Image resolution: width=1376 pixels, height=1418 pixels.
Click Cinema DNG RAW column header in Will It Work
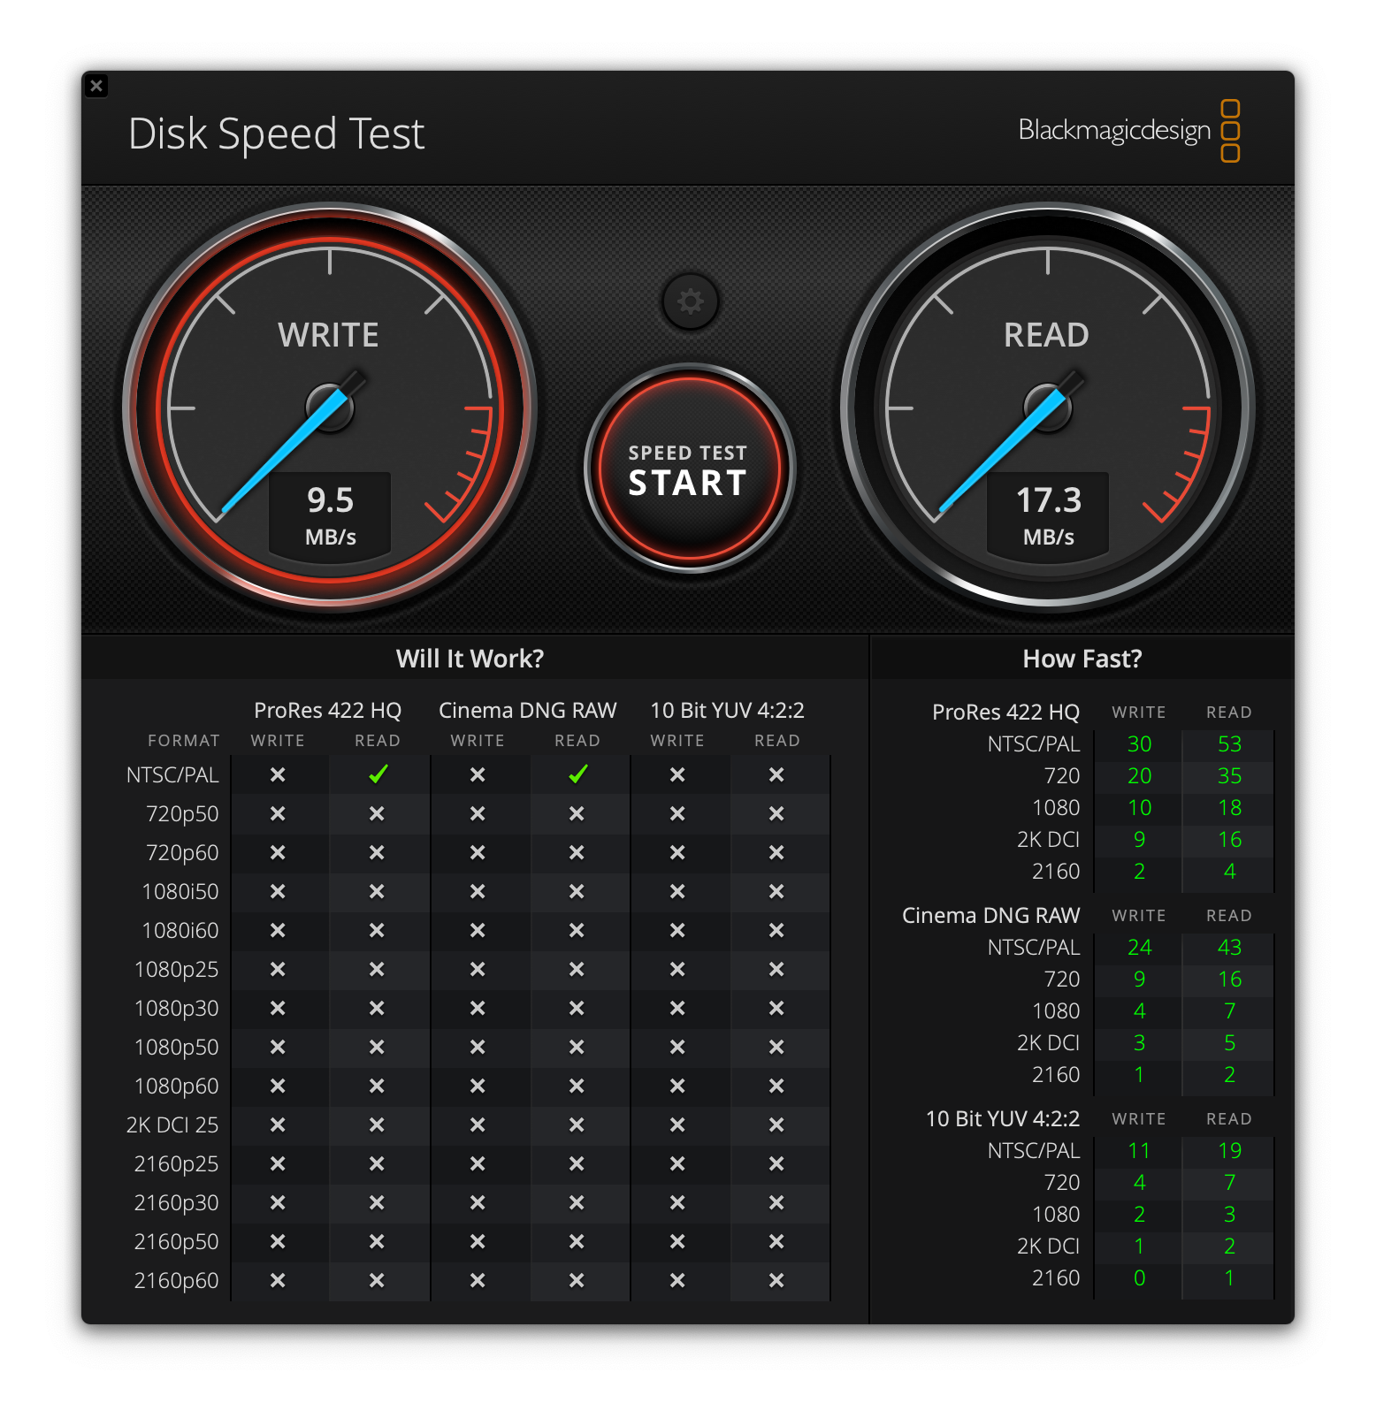coord(527,711)
